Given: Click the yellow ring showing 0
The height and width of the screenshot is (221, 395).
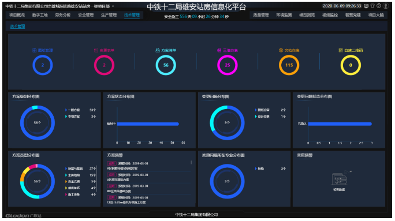Looking at the screenshot, I should 351,65.
